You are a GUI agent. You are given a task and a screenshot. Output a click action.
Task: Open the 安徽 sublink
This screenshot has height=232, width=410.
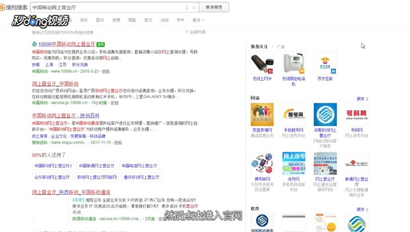tap(36, 65)
